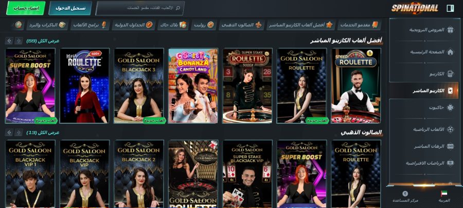Click the search magnifier icon

(178, 8)
